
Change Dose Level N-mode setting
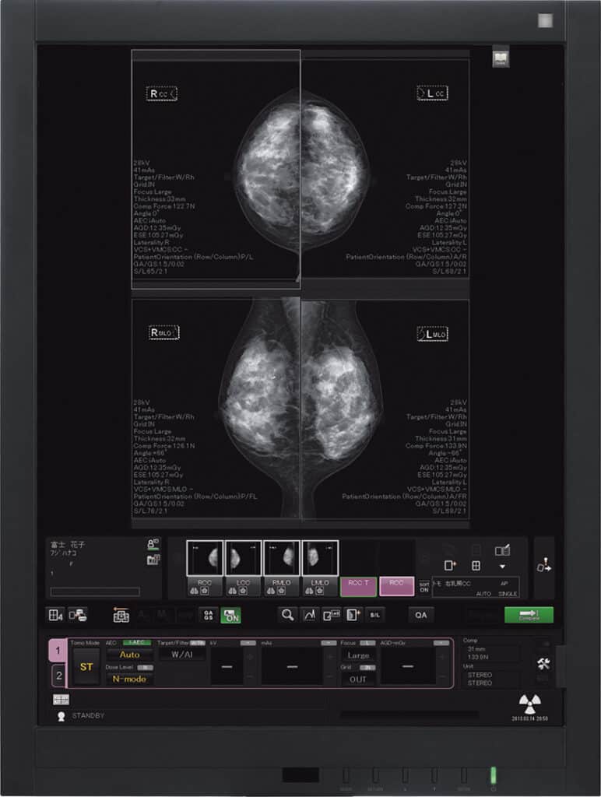click(x=129, y=679)
